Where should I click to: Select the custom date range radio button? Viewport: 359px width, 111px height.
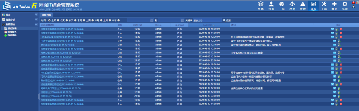pyautogui.click(x=119, y=20)
